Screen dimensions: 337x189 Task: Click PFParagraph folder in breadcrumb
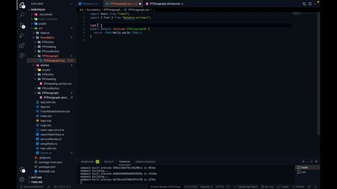click(x=112, y=10)
